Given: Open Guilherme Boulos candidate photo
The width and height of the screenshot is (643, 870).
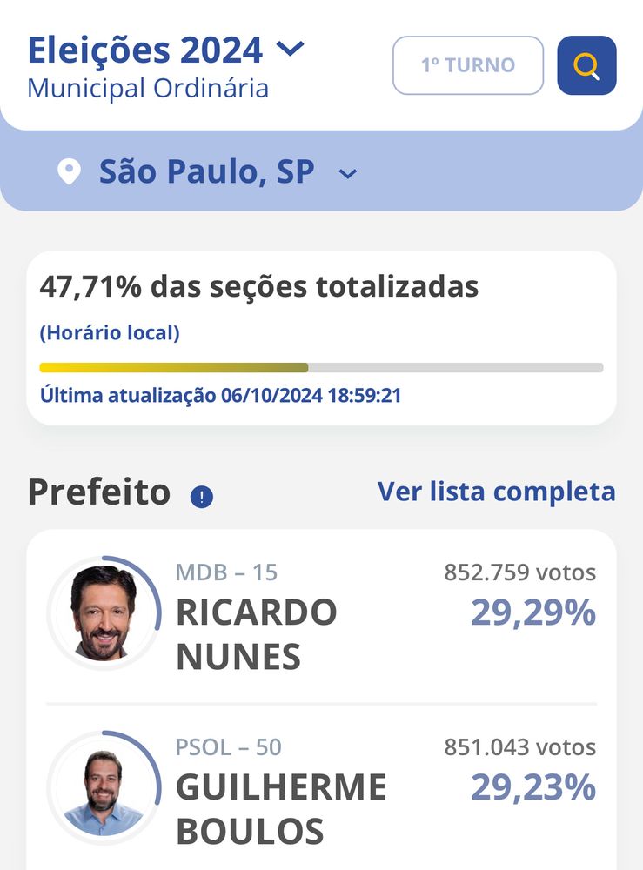Looking at the screenshot, I should point(104,788).
